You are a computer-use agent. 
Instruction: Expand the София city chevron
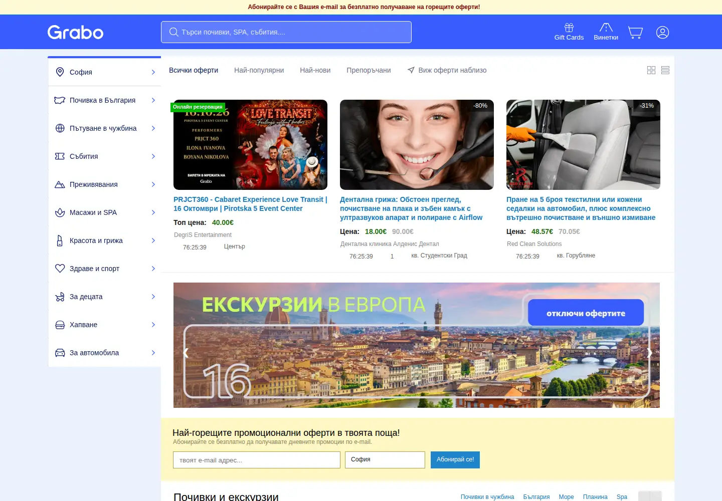(x=153, y=72)
